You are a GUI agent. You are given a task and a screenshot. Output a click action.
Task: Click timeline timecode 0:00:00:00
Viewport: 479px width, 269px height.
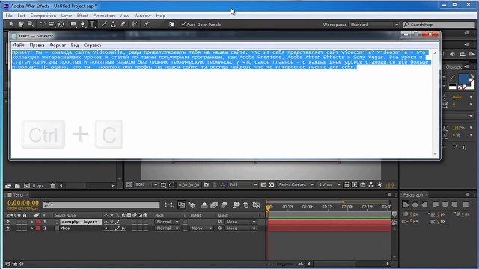click(23, 202)
